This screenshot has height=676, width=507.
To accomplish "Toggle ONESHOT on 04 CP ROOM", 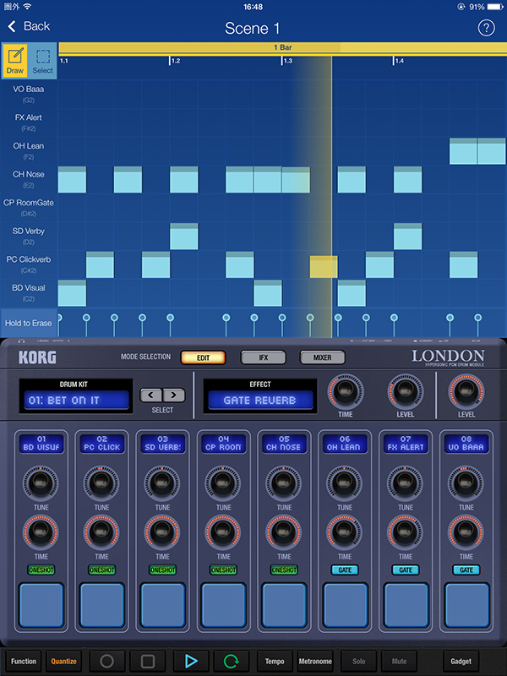I will (223, 570).
